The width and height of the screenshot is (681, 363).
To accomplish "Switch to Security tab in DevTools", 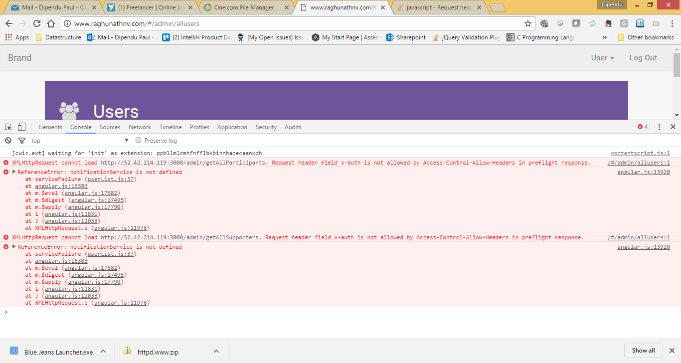I will point(266,127).
